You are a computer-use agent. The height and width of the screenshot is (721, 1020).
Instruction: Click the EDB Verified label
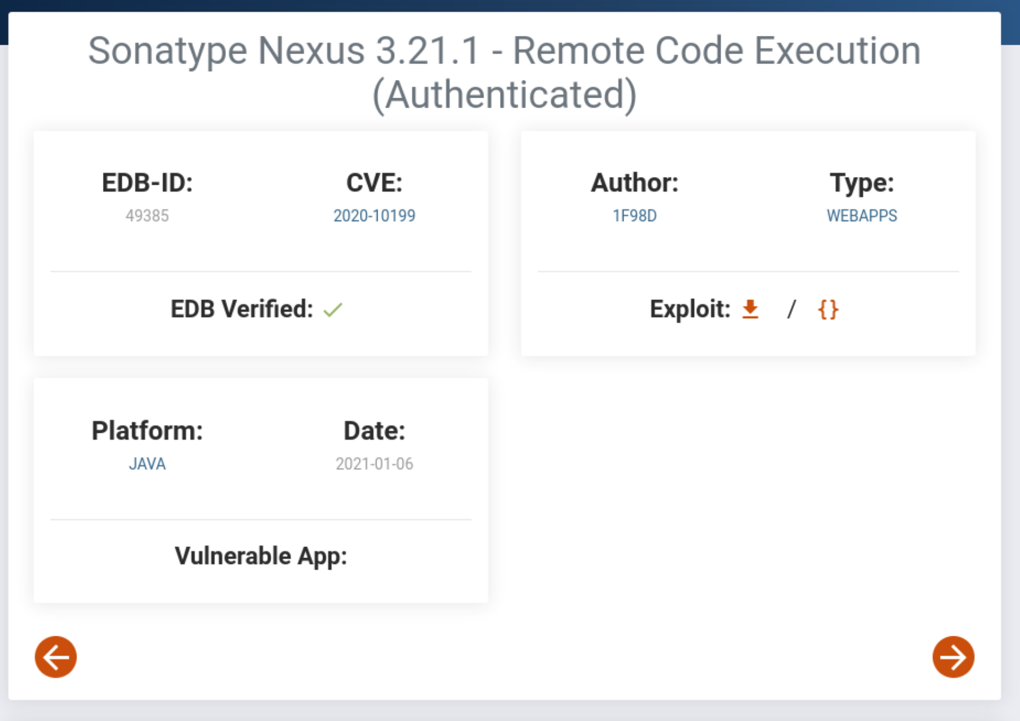click(242, 309)
